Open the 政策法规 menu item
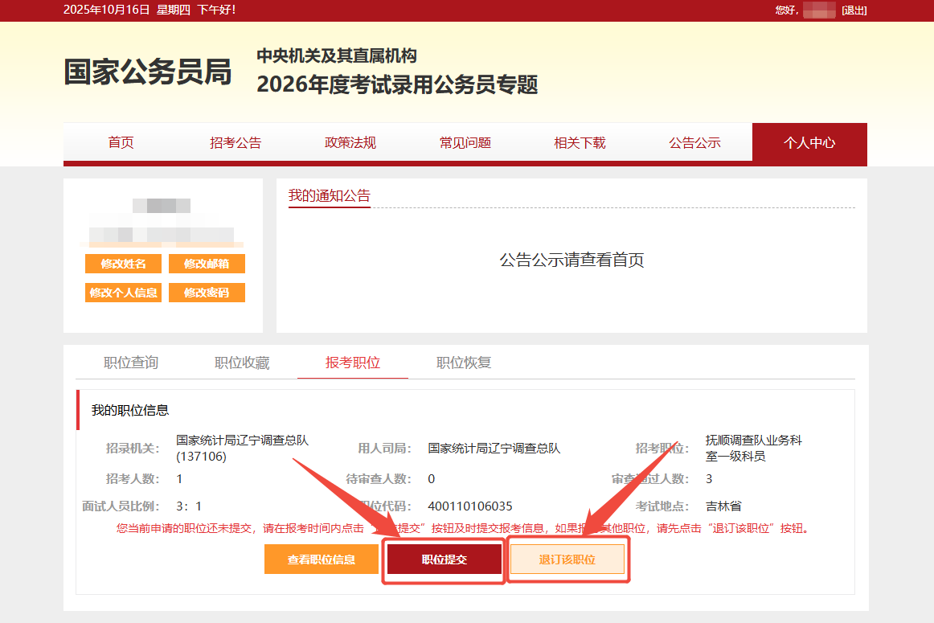Screen dimensions: 934x623 coord(350,143)
